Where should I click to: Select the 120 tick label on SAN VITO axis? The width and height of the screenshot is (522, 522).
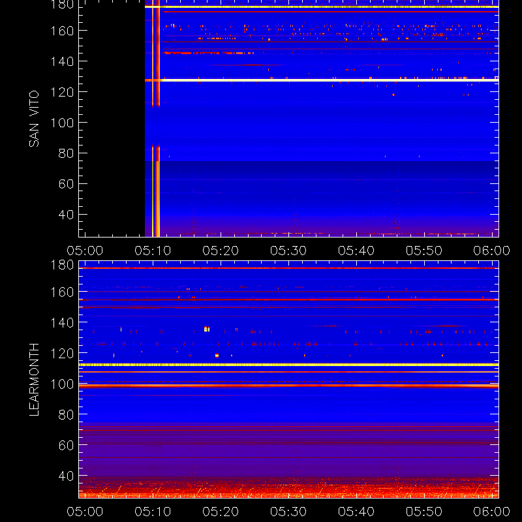click(x=62, y=92)
